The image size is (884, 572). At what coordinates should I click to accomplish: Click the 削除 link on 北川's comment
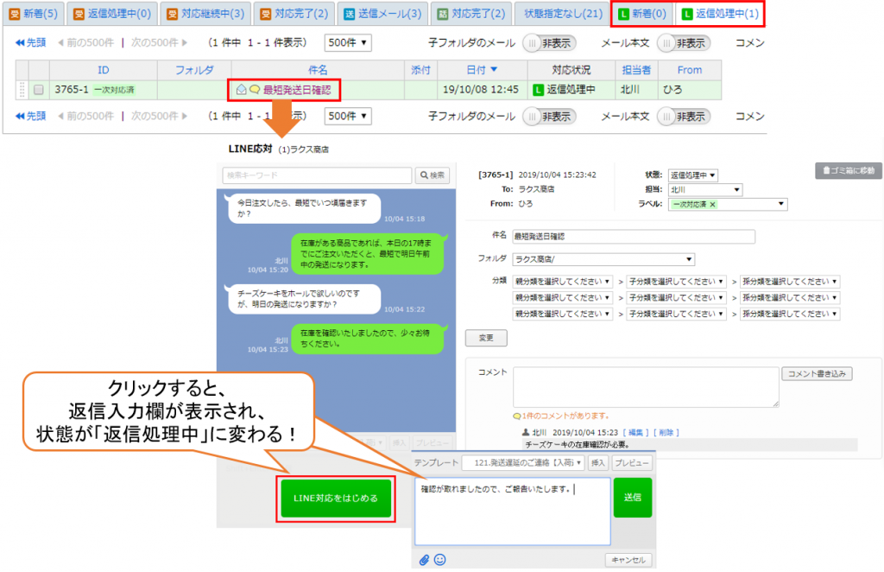[666, 433]
